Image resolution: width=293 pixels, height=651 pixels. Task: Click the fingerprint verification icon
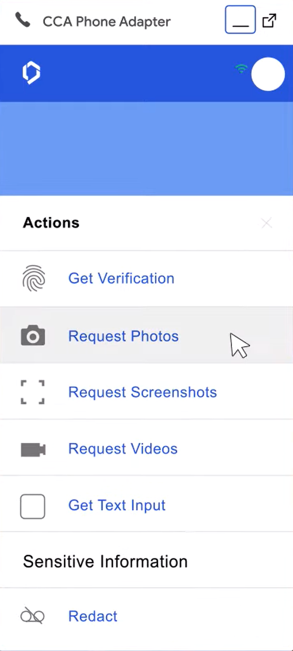tap(34, 278)
